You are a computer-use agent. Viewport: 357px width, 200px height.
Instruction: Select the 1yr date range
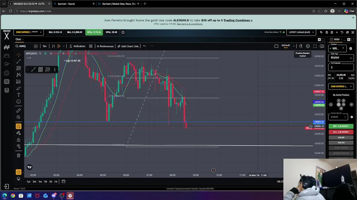28,182
